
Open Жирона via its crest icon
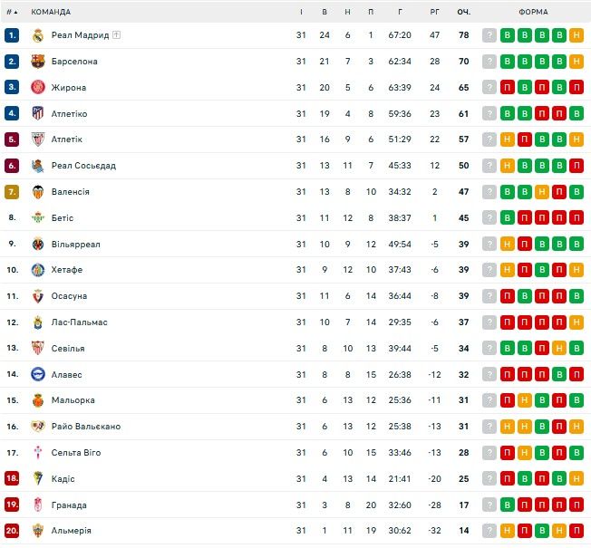[37, 88]
